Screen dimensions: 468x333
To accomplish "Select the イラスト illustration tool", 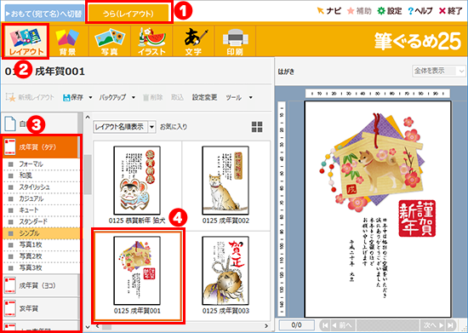I will [x=151, y=41].
